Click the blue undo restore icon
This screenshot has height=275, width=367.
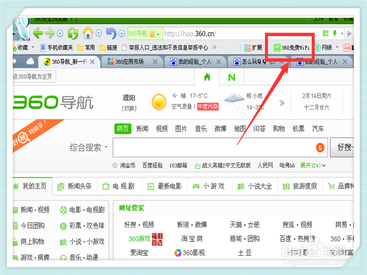111,33
